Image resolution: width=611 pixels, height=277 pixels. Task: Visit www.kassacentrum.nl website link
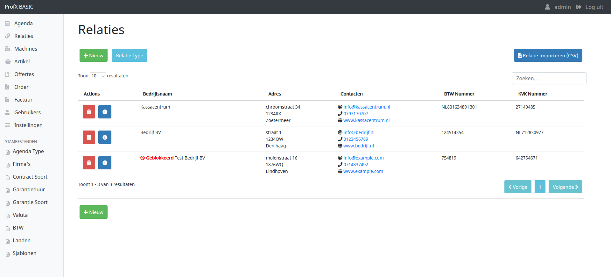pyautogui.click(x=366, y=120)
